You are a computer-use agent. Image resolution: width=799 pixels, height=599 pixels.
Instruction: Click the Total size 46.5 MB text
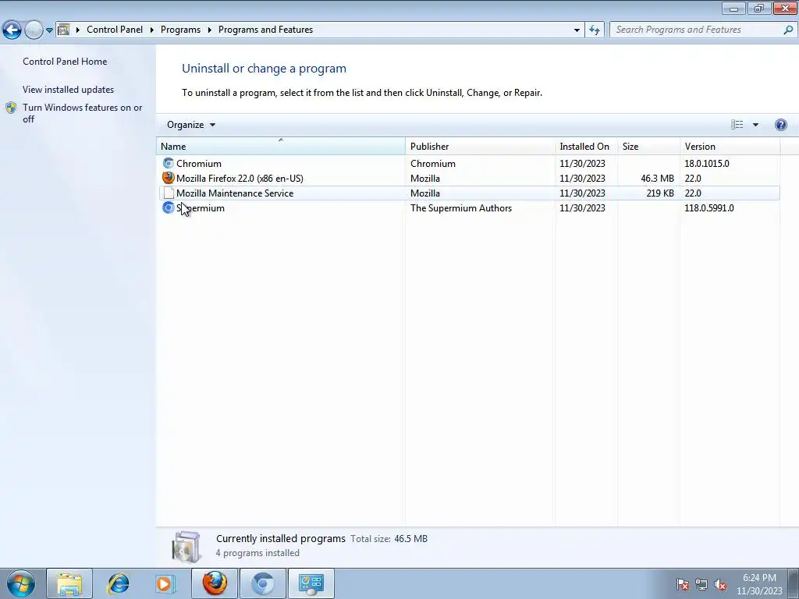coord(389,539)
